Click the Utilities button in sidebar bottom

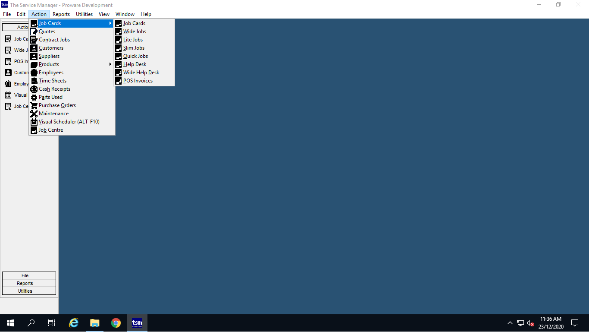29,291
